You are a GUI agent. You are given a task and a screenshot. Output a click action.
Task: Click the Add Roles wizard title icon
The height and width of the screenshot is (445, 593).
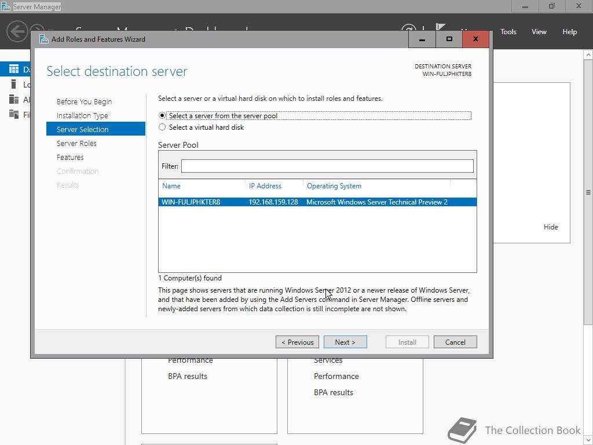[44, 39]
